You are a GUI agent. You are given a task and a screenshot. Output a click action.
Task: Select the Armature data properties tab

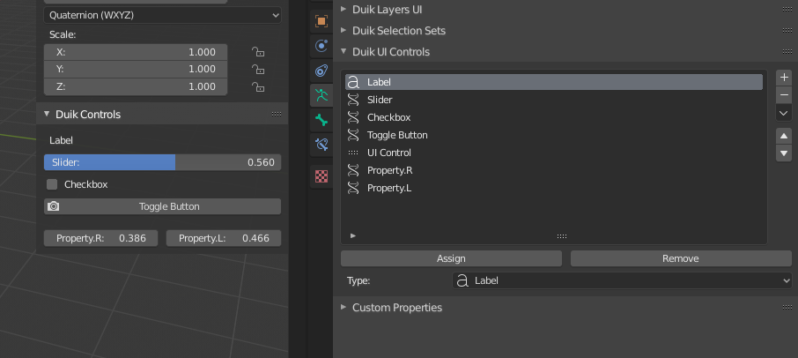click(321, 95)
